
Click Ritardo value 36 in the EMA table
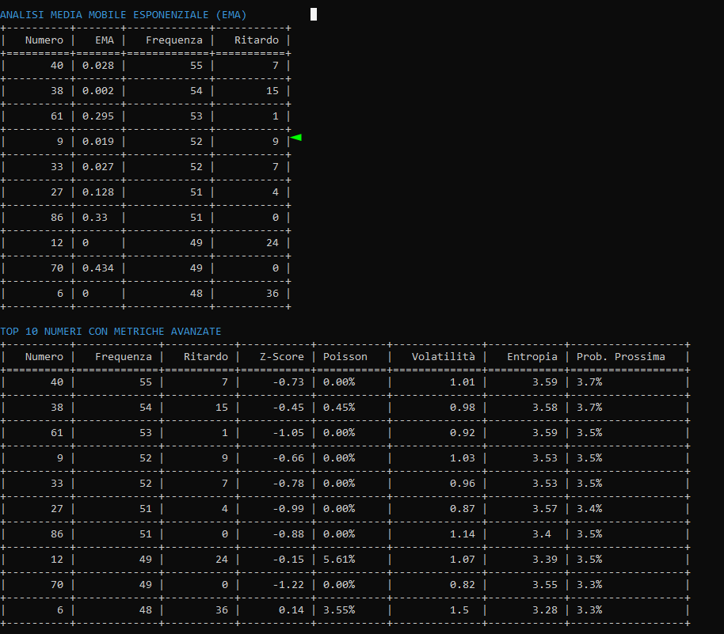click(x=272, y=294)
